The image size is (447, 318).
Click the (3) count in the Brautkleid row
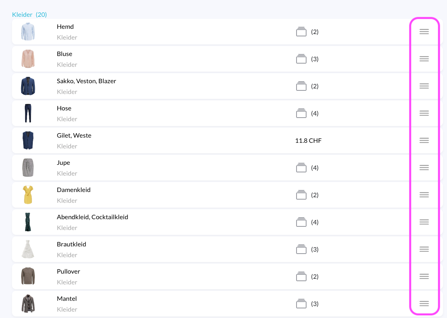[315, 250]
